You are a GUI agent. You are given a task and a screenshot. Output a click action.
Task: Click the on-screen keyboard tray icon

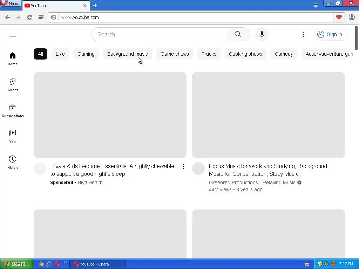tap(307, 264)
